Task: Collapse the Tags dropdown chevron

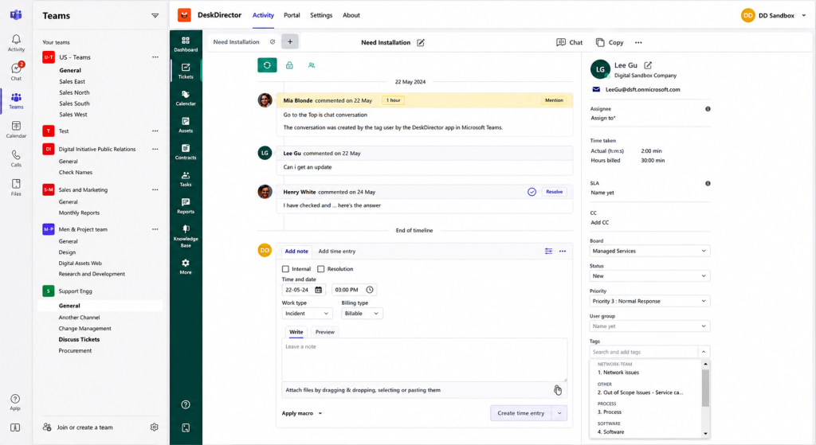Action: [704, 352]
